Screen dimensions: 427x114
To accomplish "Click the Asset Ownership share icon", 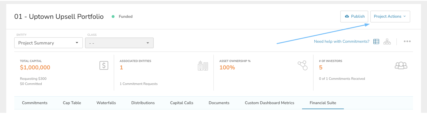I will point(303,65).
